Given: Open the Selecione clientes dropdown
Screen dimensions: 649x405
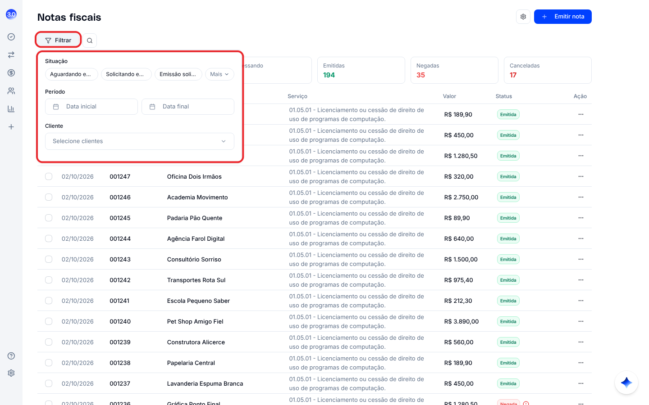Looking at the screenshot, I should click(x=140, y=141).
